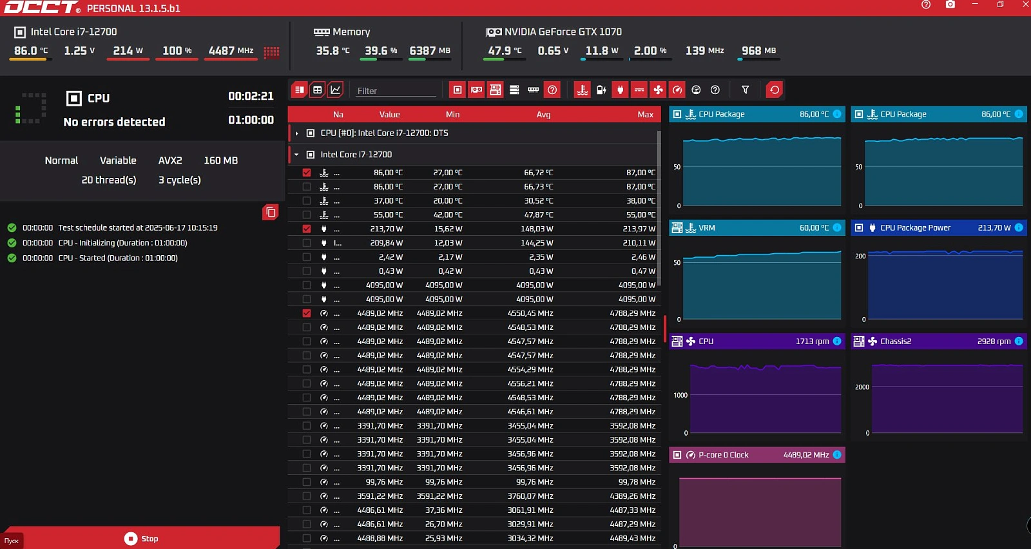Toggle the clock frequency gauge filter icon

[677, 90]
